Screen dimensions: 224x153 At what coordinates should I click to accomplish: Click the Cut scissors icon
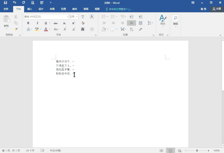16,17
